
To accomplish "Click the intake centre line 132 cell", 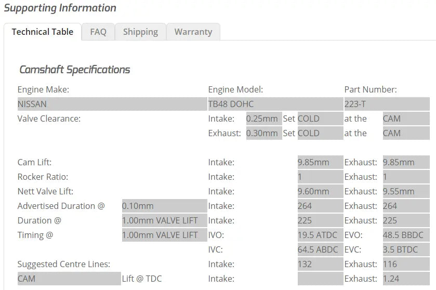I will tap(320, 264).
